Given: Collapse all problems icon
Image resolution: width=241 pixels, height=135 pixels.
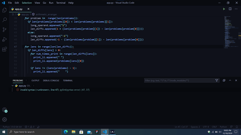Looking at the screenshot, I should click(x=224, y=80).
